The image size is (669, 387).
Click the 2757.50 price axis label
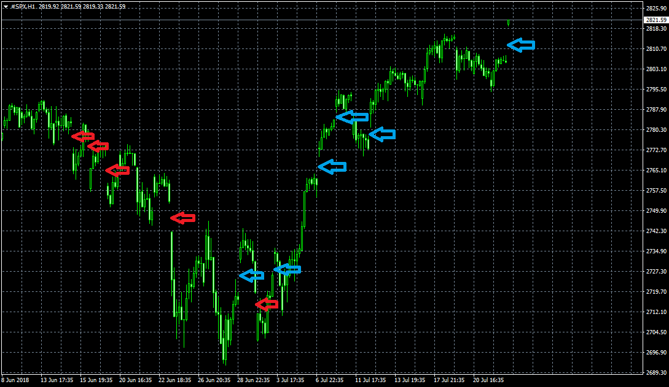point(656,190)
